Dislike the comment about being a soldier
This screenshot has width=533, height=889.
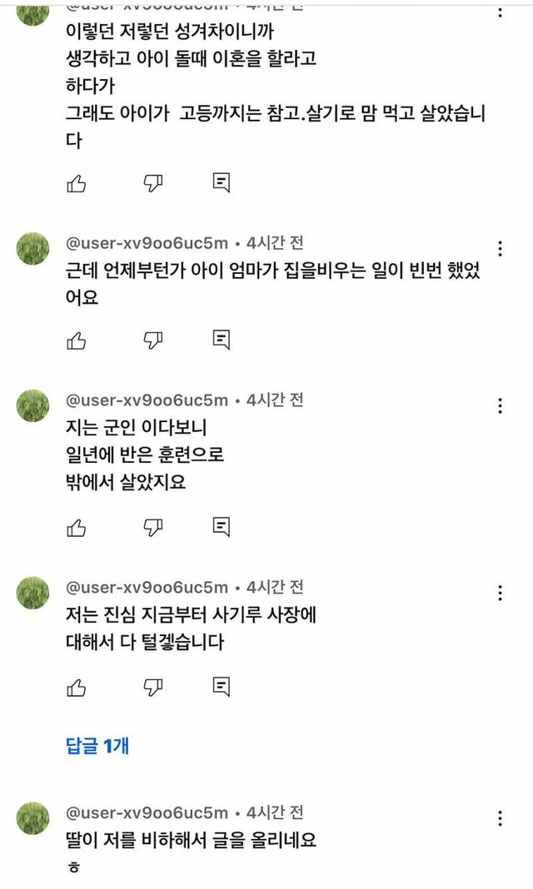pos(153,527)
